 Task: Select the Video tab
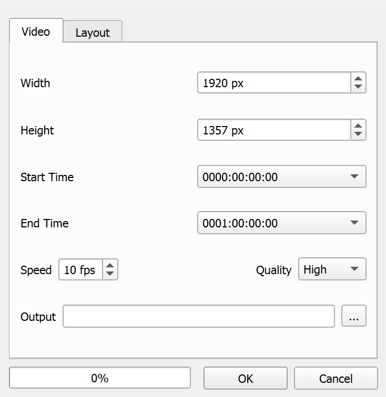36,32
